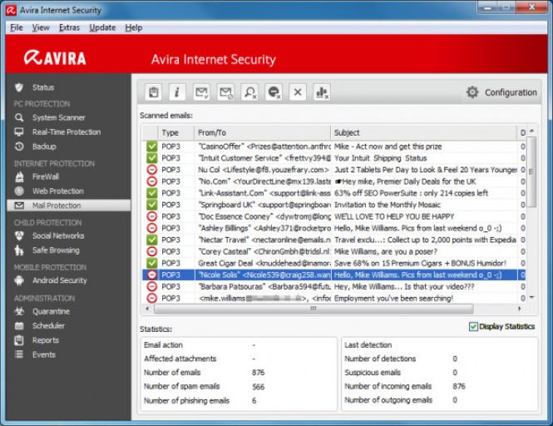553x426 pixels.
Task: Toggle the Display Statistics checkbox
Action: click(473, 326)
